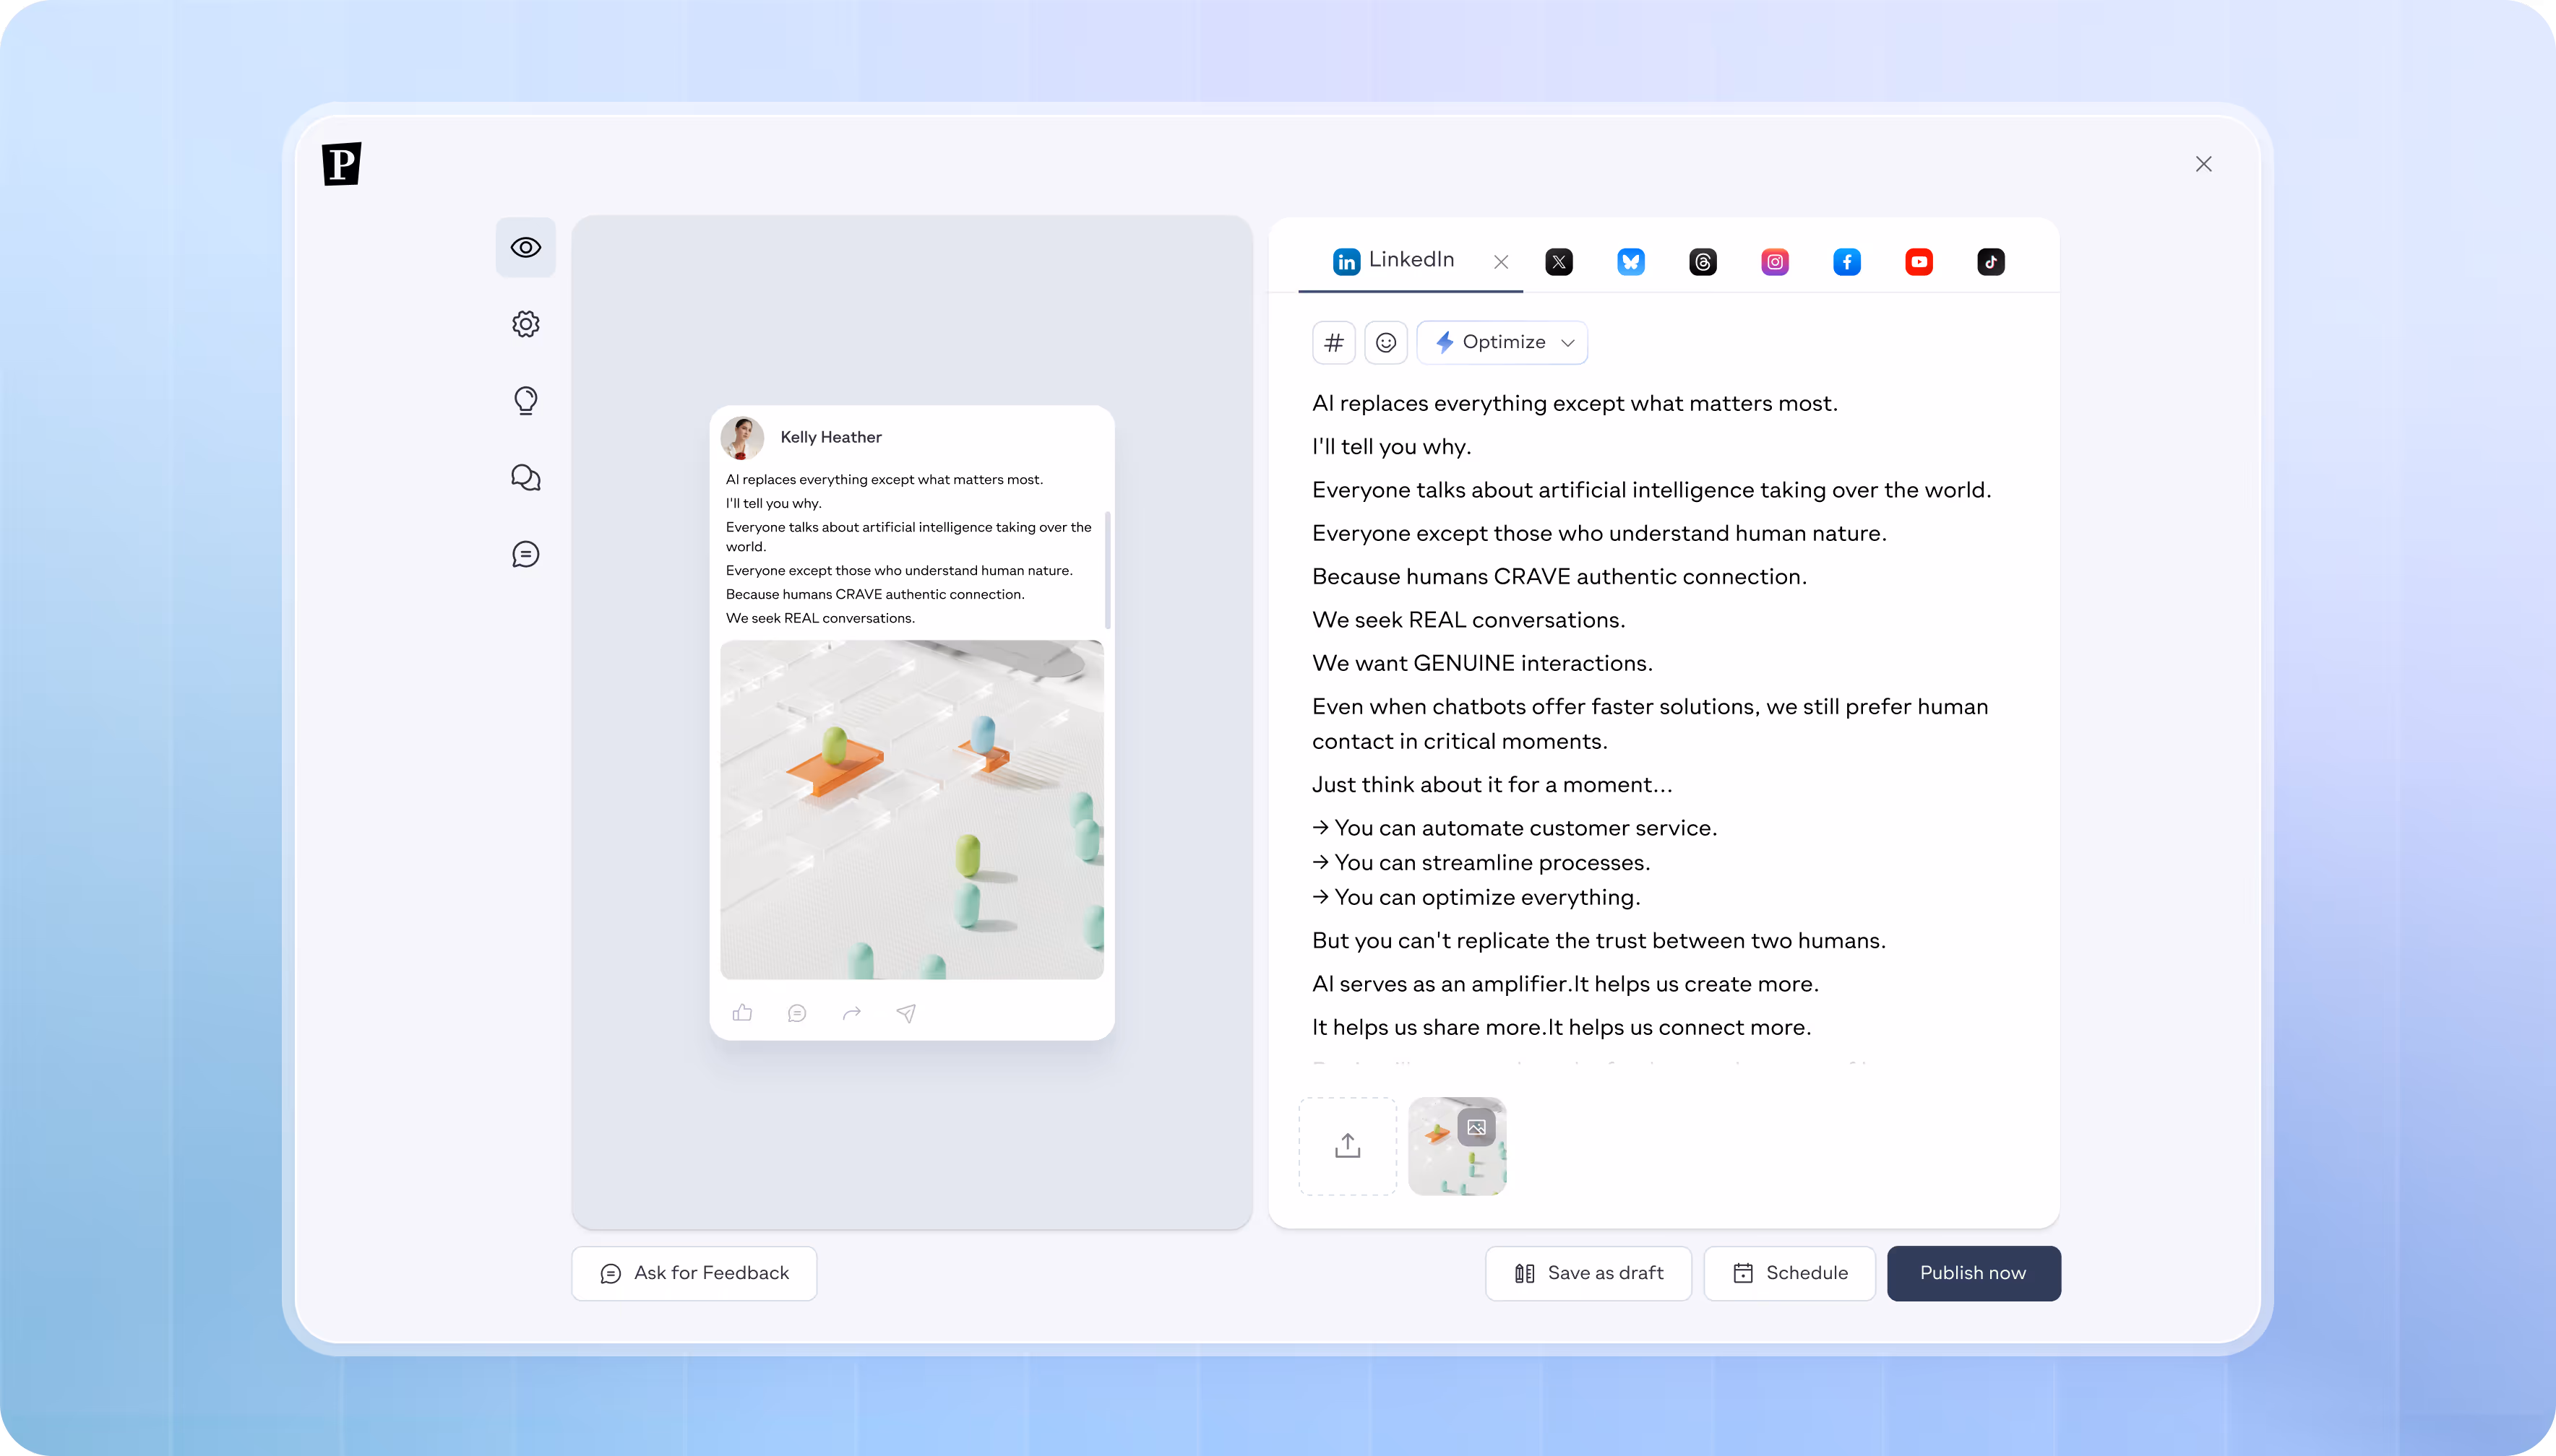Open the emoji picker smiley button
This screenshot has width=2556, height=1456.
tap(1385, 343)
